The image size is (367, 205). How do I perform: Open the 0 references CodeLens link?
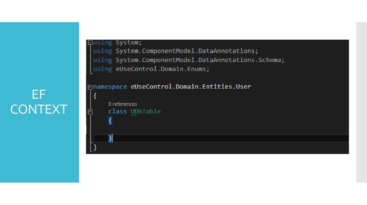coord(123,104)
